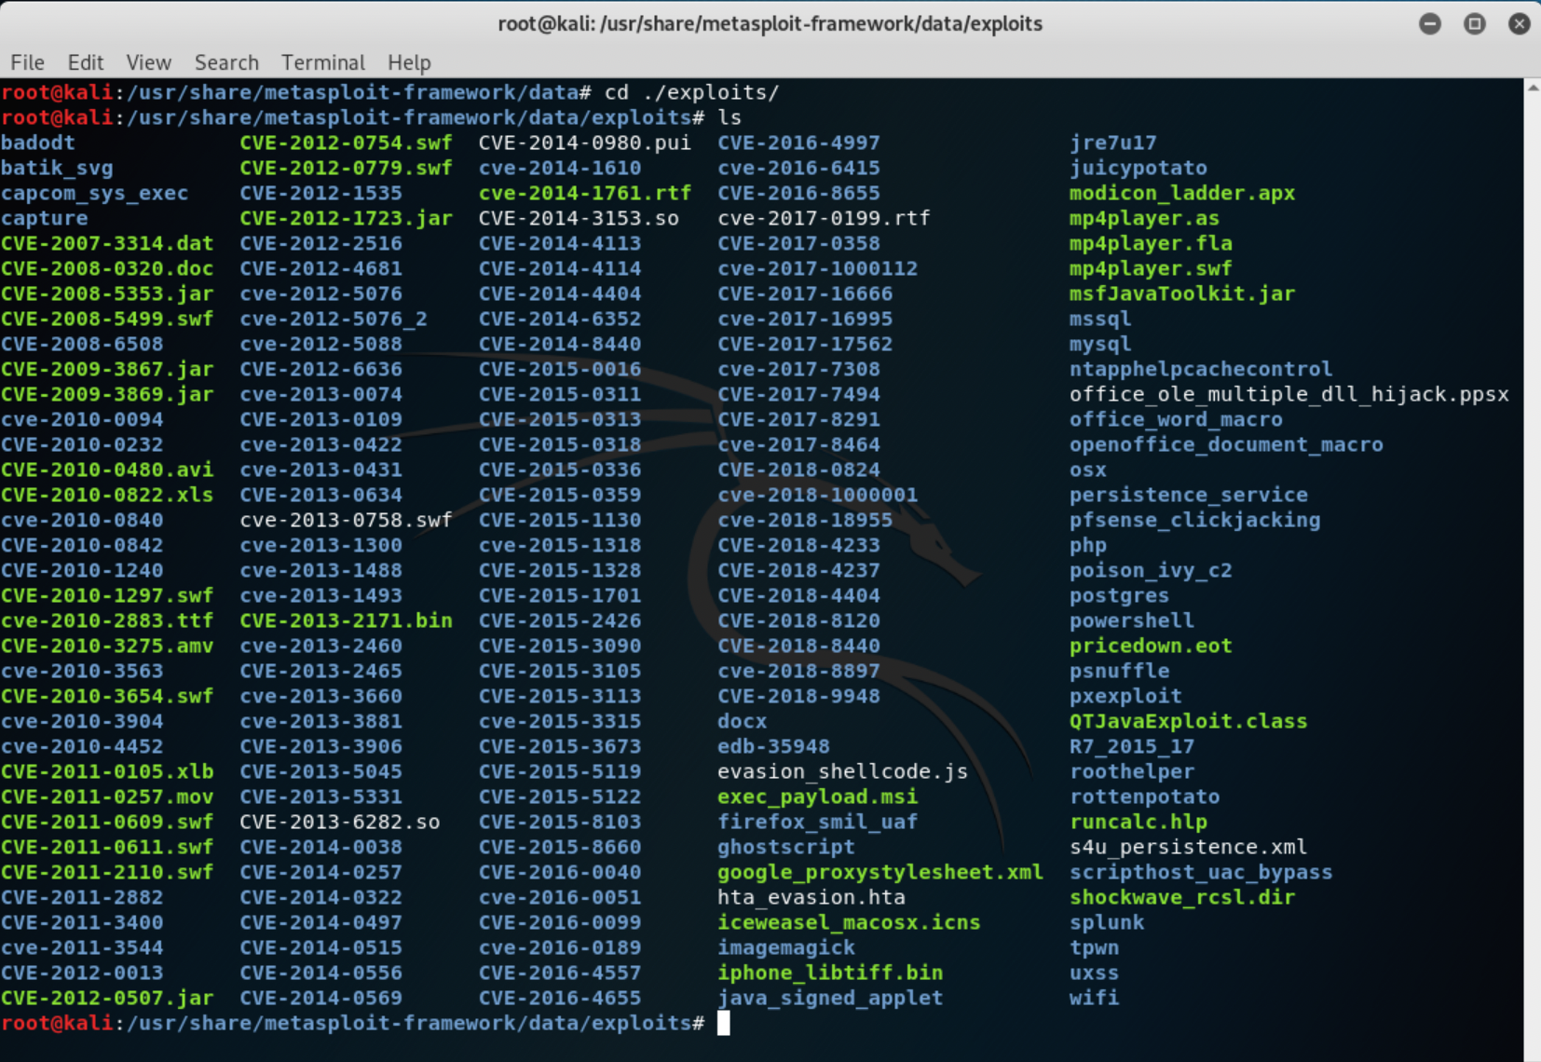1541x1062 pixels.
Task: Click the file 'hta_evasion.hta'
Action: pyautogui.click(x=811, y=897)
